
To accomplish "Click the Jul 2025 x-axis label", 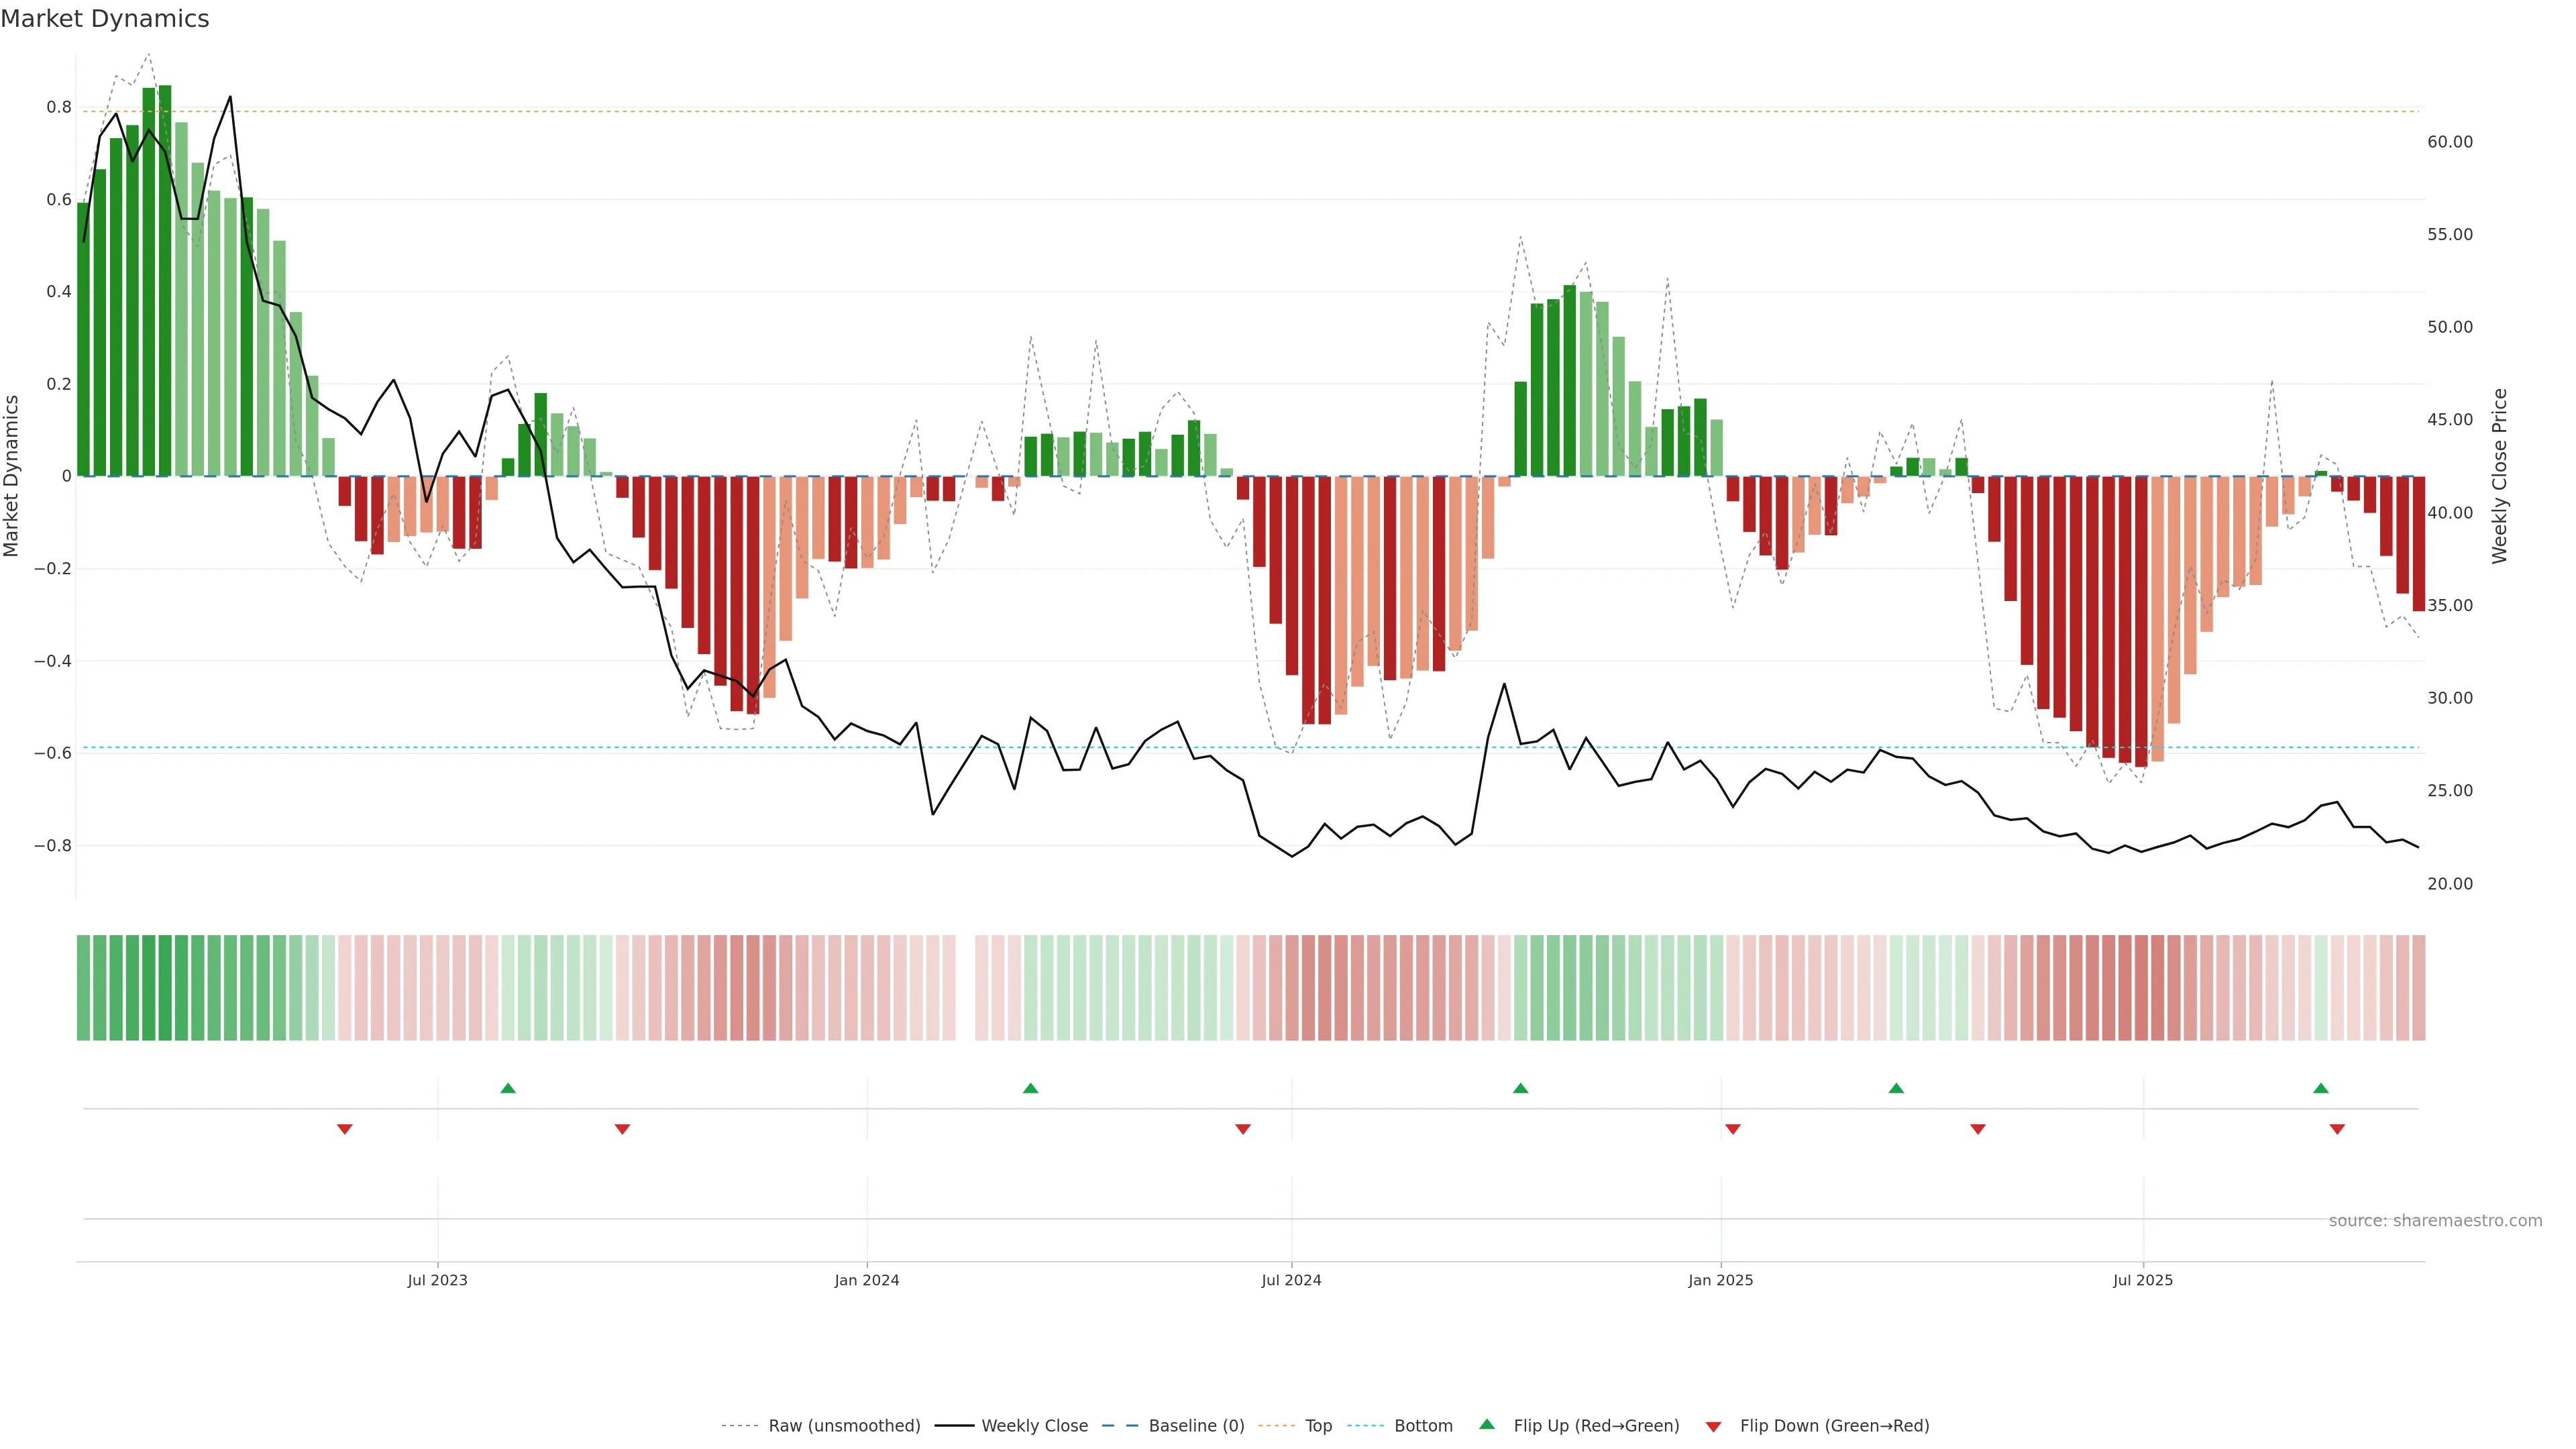I will [x=2143, y=1280].
